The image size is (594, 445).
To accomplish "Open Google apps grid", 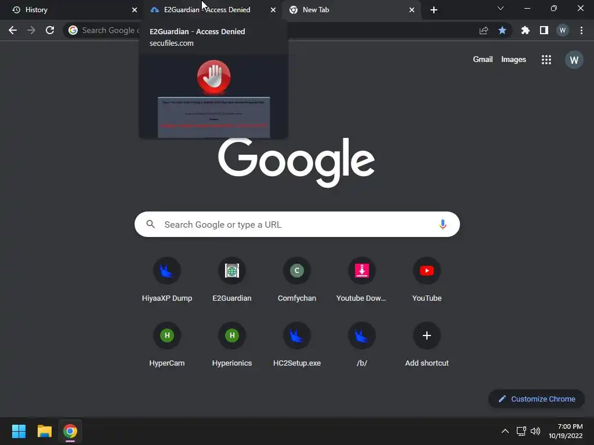I will point(546,60).
